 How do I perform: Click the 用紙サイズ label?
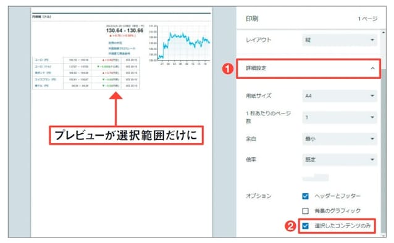(x=259, y=96)
